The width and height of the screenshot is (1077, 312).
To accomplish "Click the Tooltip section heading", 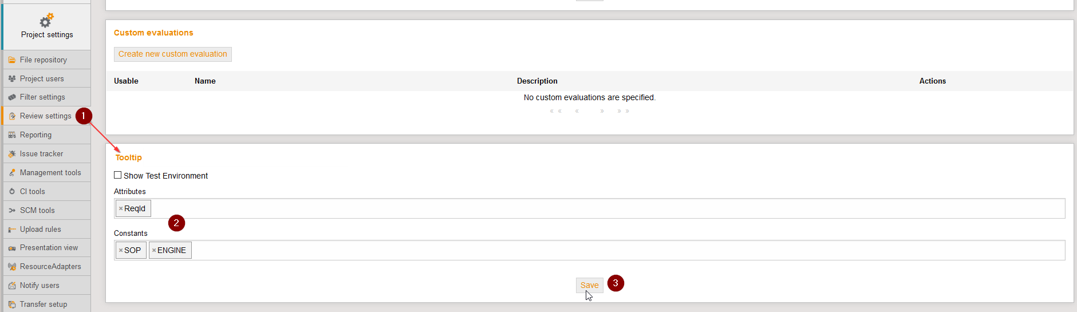I will pos(128,157).
